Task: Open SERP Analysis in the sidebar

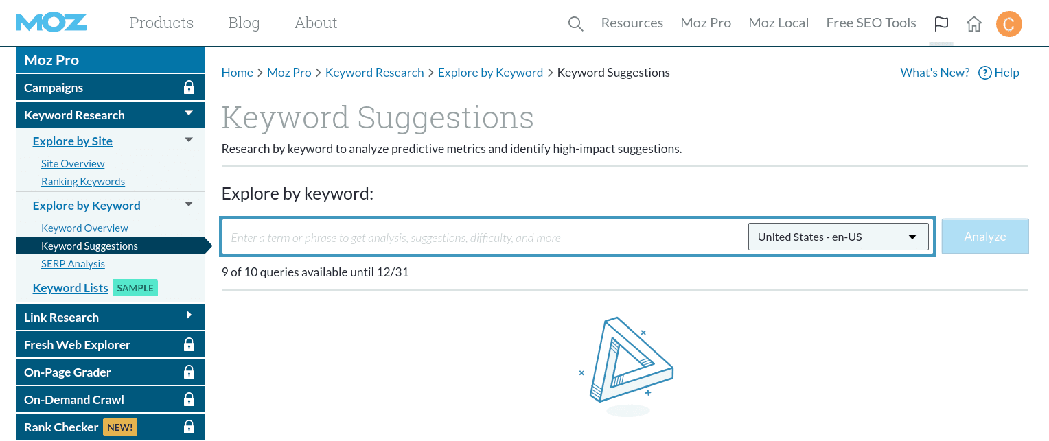Action: point(73,264)
